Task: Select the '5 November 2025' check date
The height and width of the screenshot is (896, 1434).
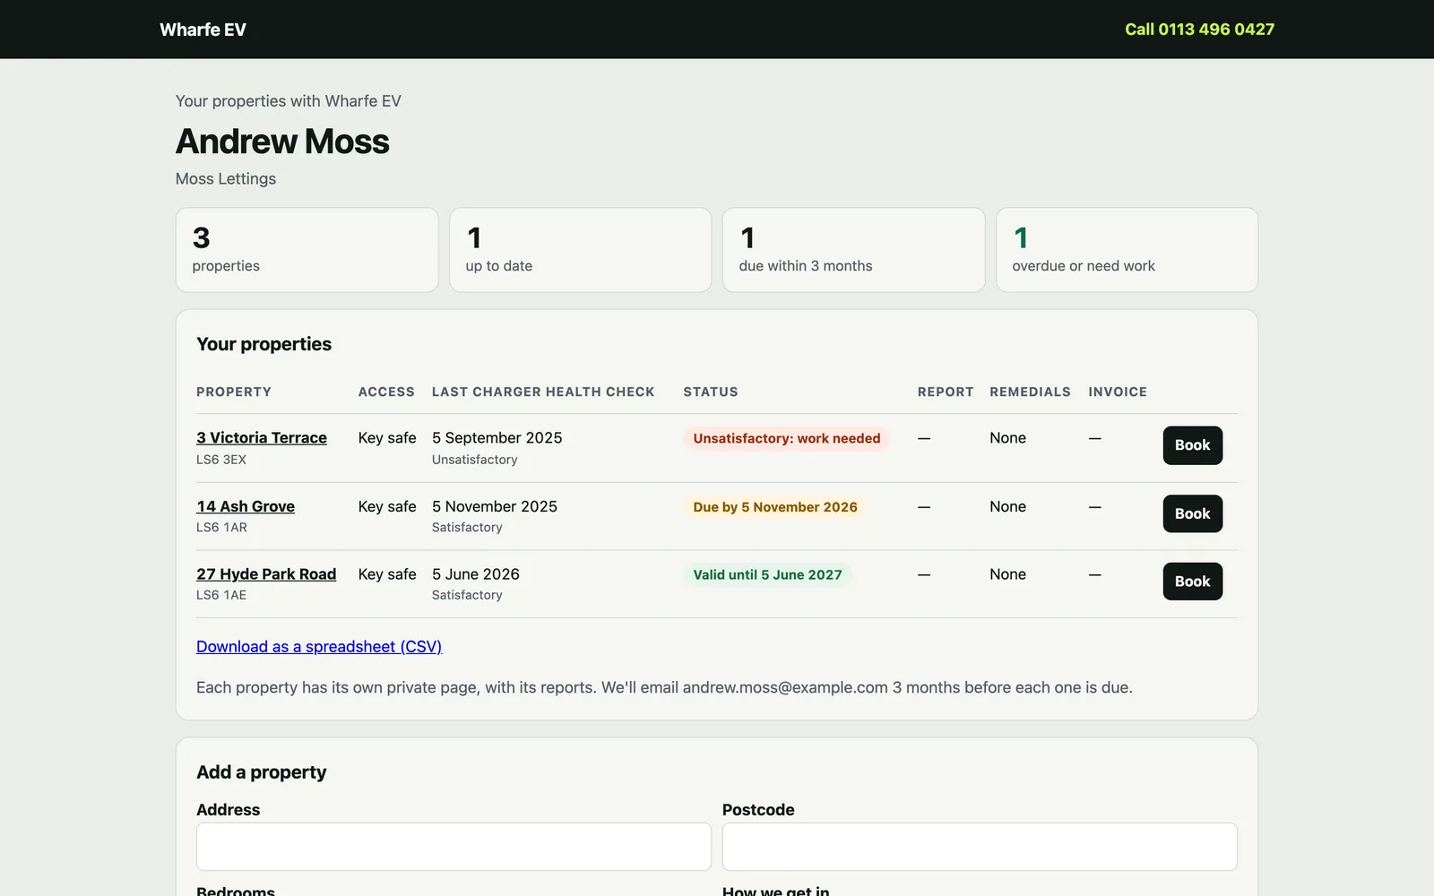Action: (495, 506)
